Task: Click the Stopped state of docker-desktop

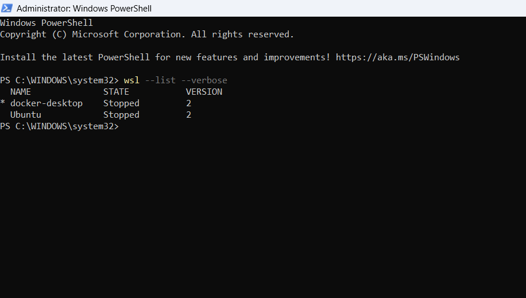Action: (x=121, y=103)
